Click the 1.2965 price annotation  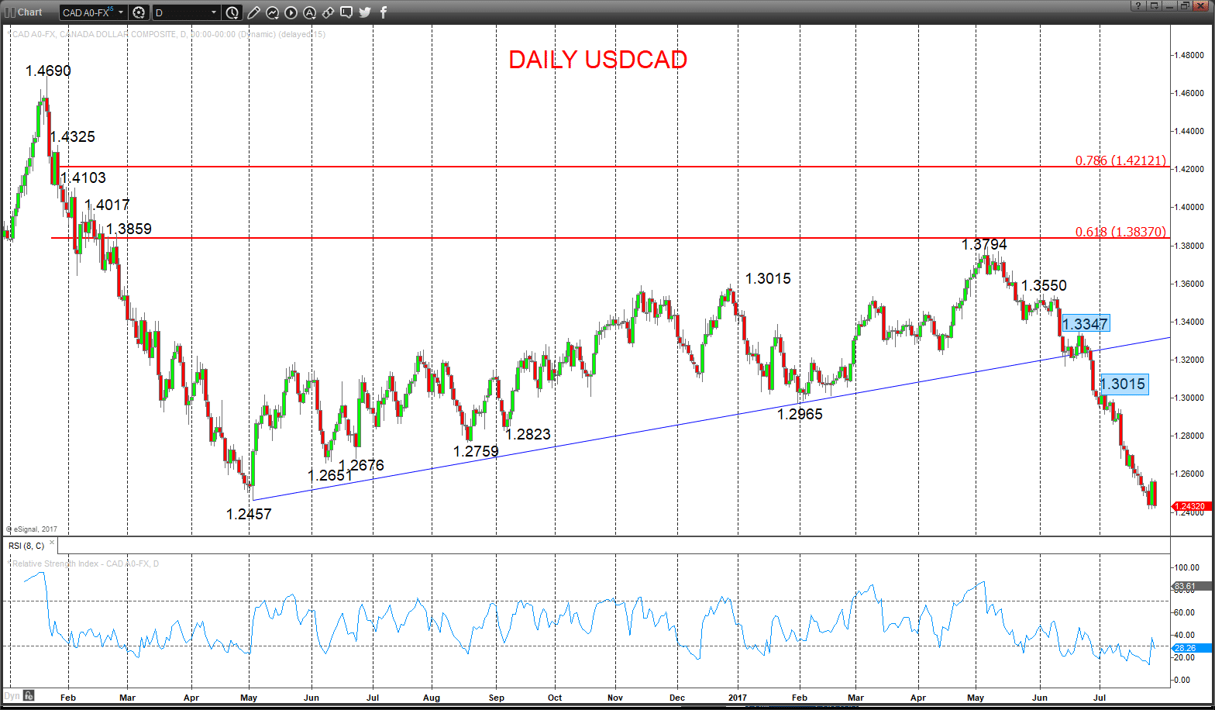tap(800, 415)
